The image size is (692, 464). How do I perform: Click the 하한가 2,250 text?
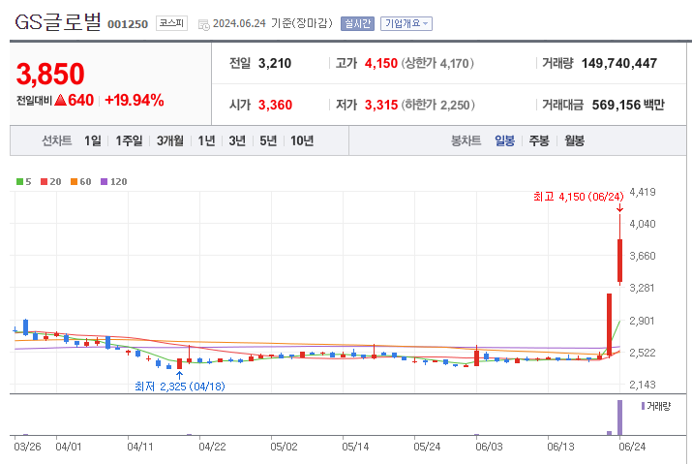coord(437,105)
